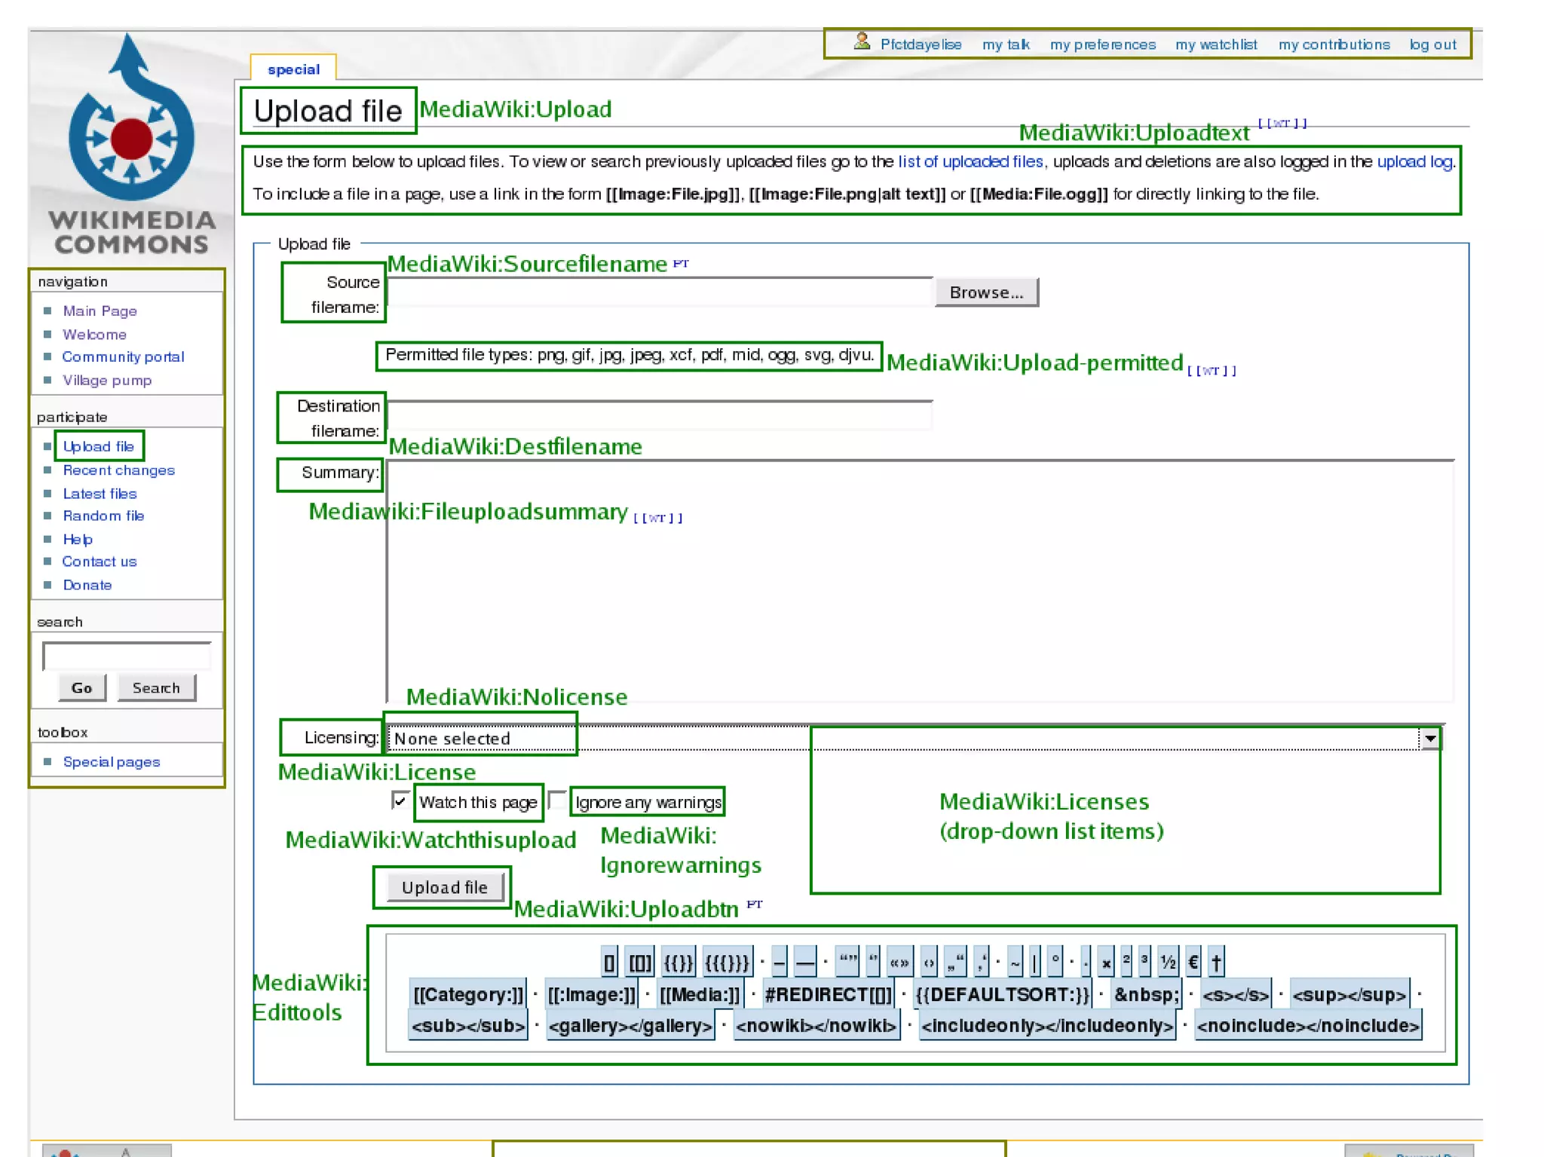Open my talk in the user menu
This screenshot has height=1157, width=1544.
point(1006,44)
